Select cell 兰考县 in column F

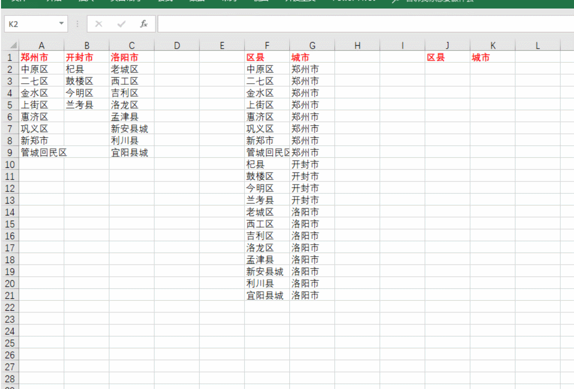[267, 200]
